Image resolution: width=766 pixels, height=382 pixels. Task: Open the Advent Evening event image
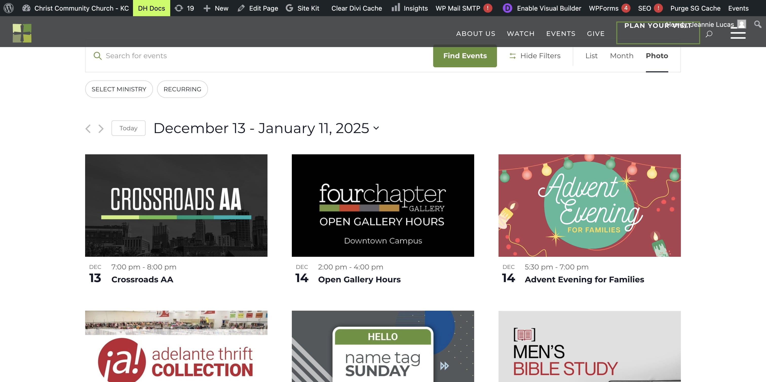[x=589, y=205]
